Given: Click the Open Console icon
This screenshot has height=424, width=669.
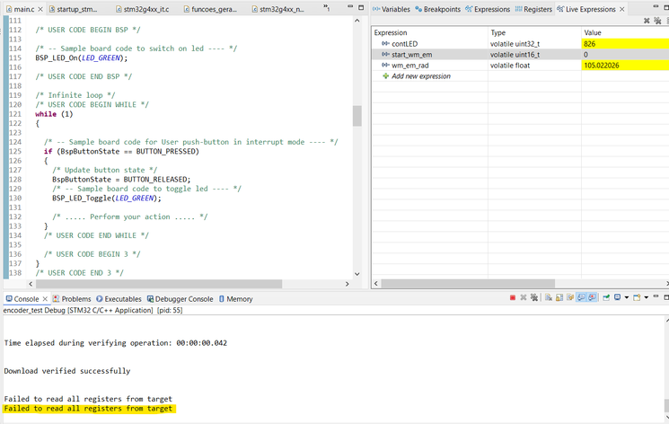Looking at the screenshot, I should tap(637, 297).
